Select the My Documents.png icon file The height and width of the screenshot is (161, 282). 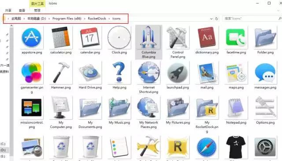coord(90,112)
